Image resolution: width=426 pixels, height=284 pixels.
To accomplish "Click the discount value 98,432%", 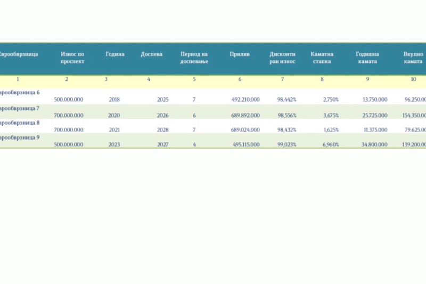I will click(286, 130).
